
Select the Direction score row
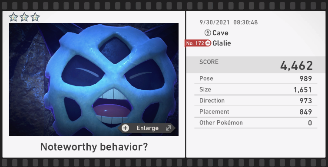click(255, 101)
